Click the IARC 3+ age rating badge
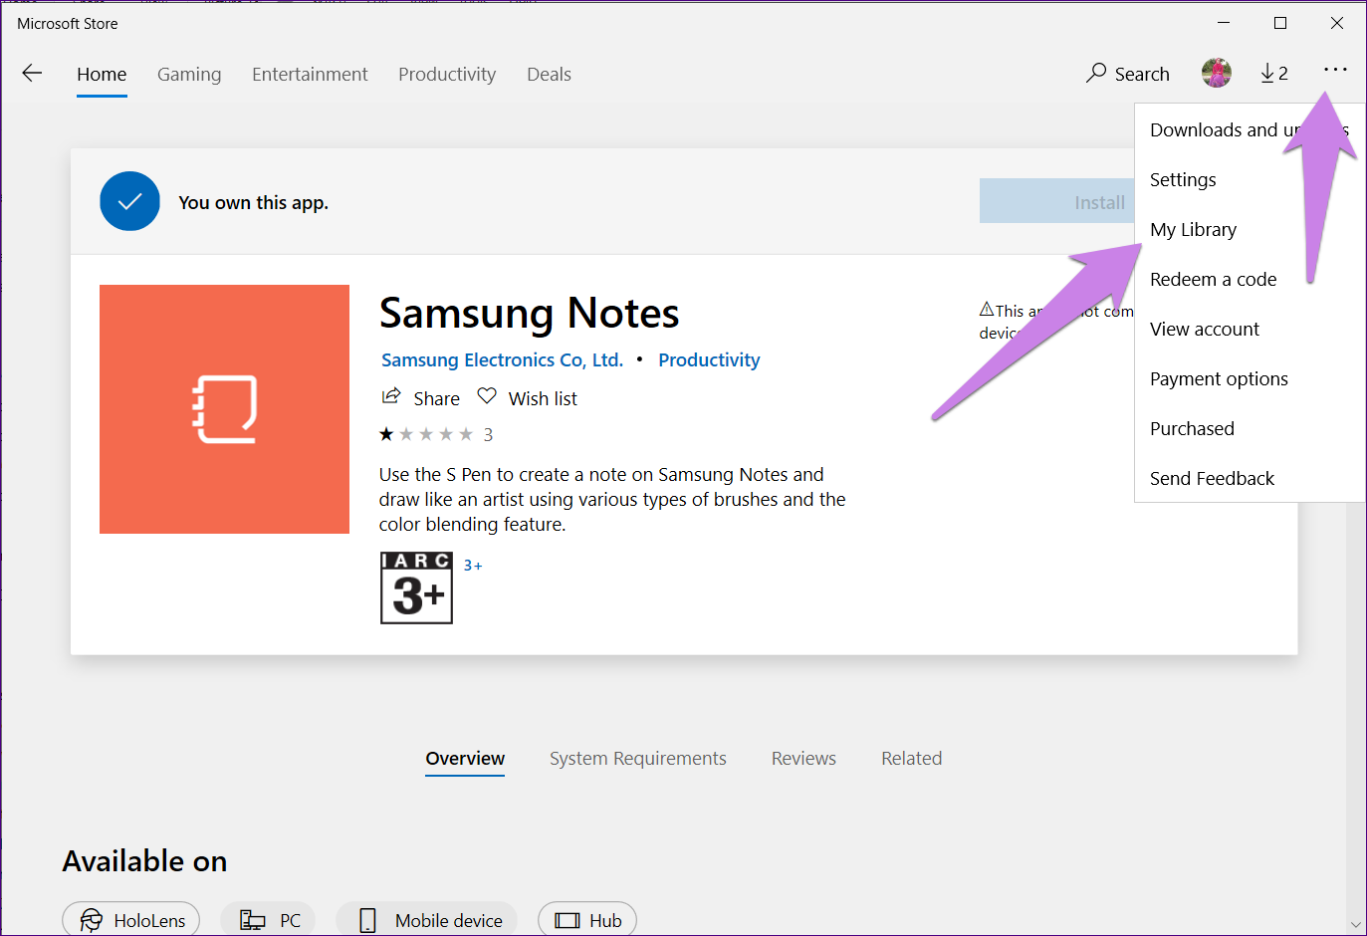This screenshot has height=936, width=1367. (415, 587)
